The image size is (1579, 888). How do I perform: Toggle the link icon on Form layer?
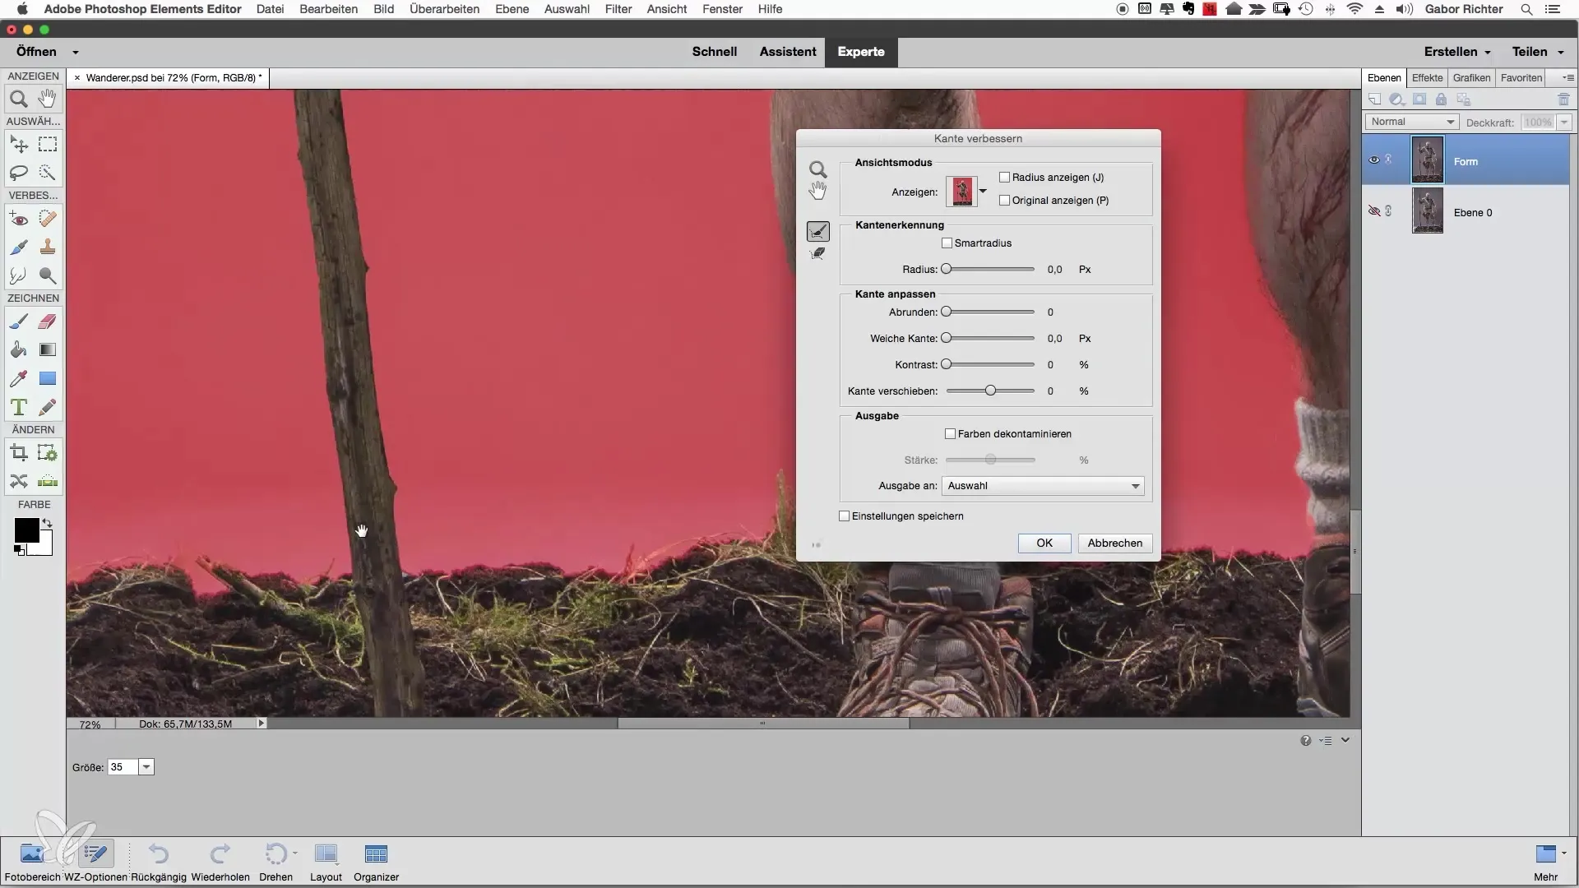1388,160
